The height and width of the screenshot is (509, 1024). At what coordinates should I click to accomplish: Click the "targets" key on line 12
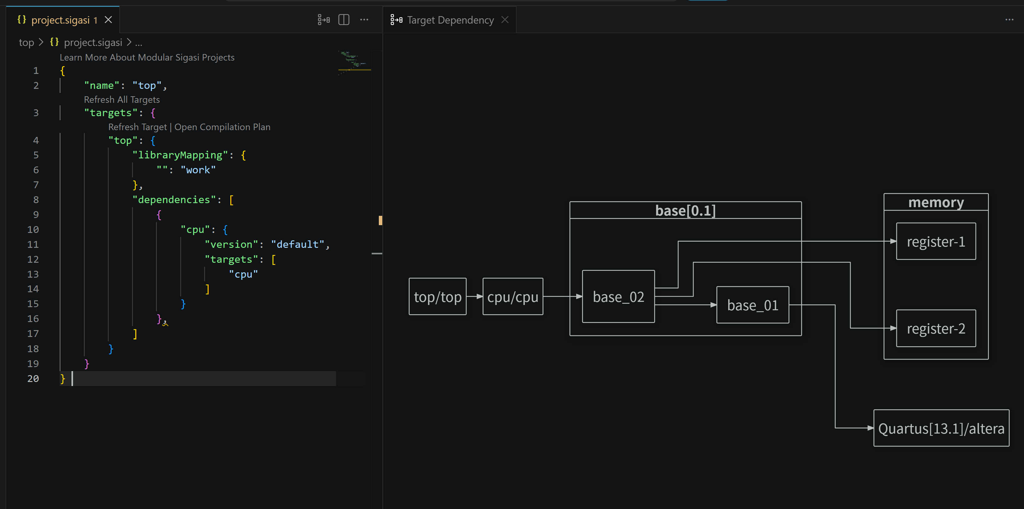tap(231, 259)
